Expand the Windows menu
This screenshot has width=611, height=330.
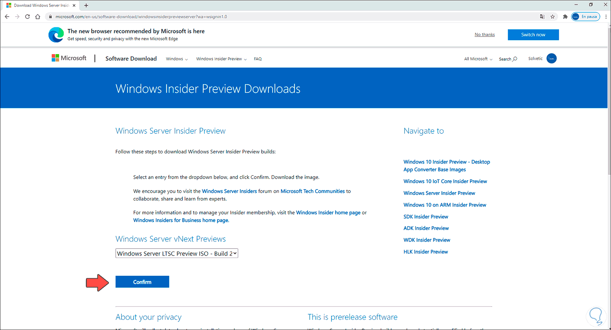pyautogui.click(x=177, y=59)
